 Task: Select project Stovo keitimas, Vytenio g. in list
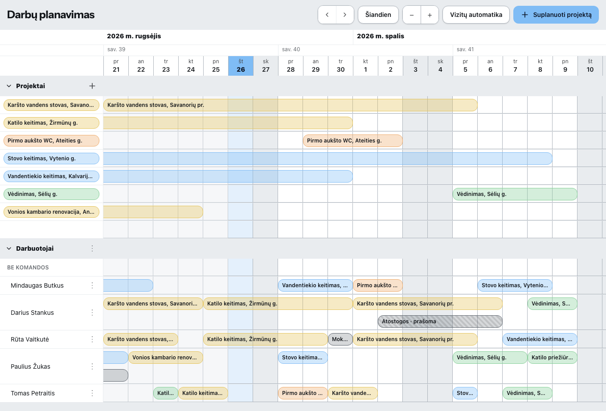click(x=51, y=159)
